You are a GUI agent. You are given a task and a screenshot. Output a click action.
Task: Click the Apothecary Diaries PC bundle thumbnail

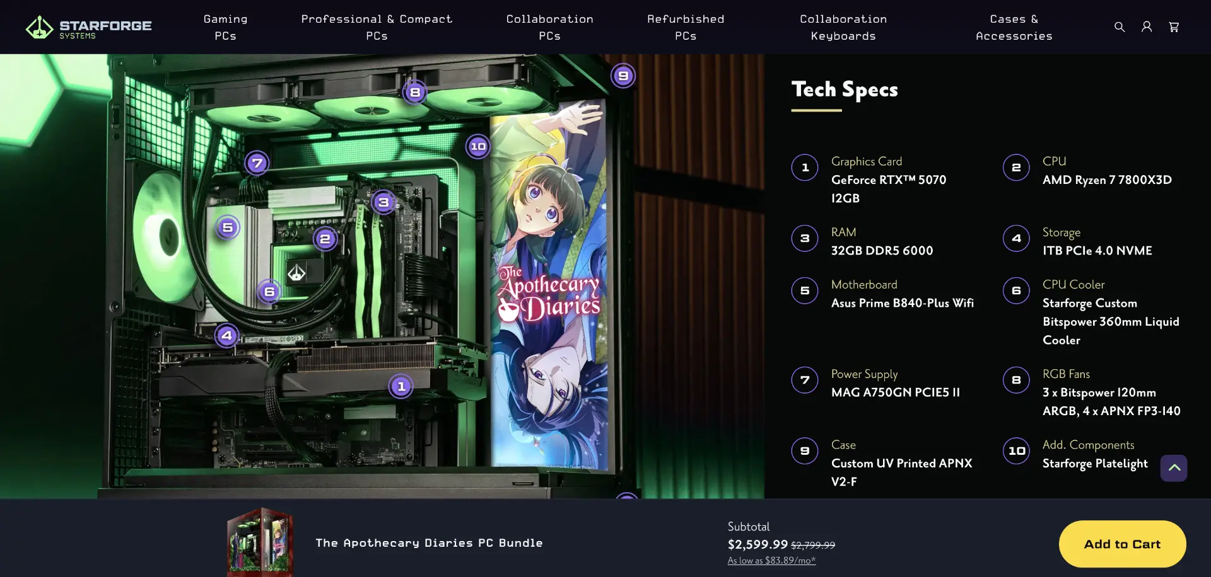click(x=260, y=542)
